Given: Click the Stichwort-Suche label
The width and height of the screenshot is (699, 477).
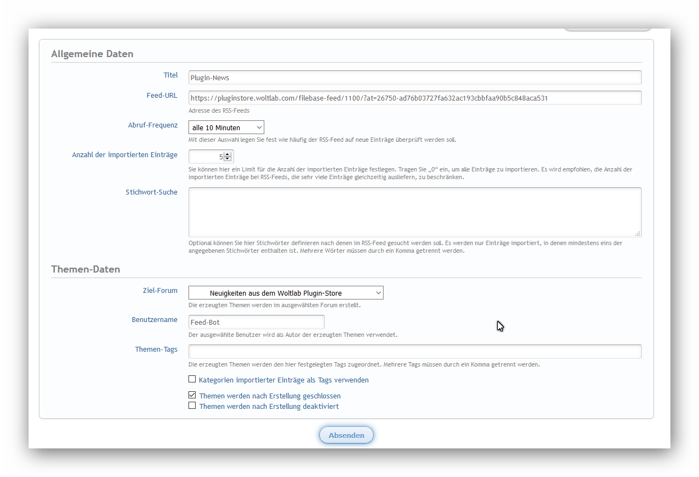Looking at the screenshot, I should tap(152, 192).
